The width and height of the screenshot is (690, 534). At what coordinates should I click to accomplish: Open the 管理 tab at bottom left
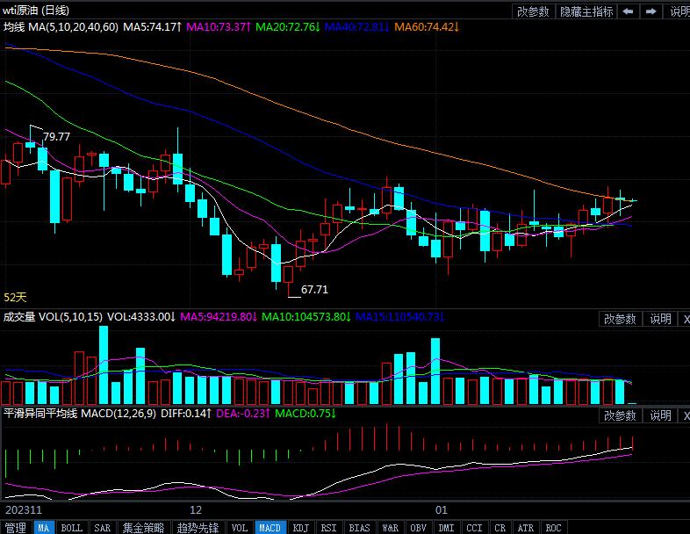[x=16, y=528]
